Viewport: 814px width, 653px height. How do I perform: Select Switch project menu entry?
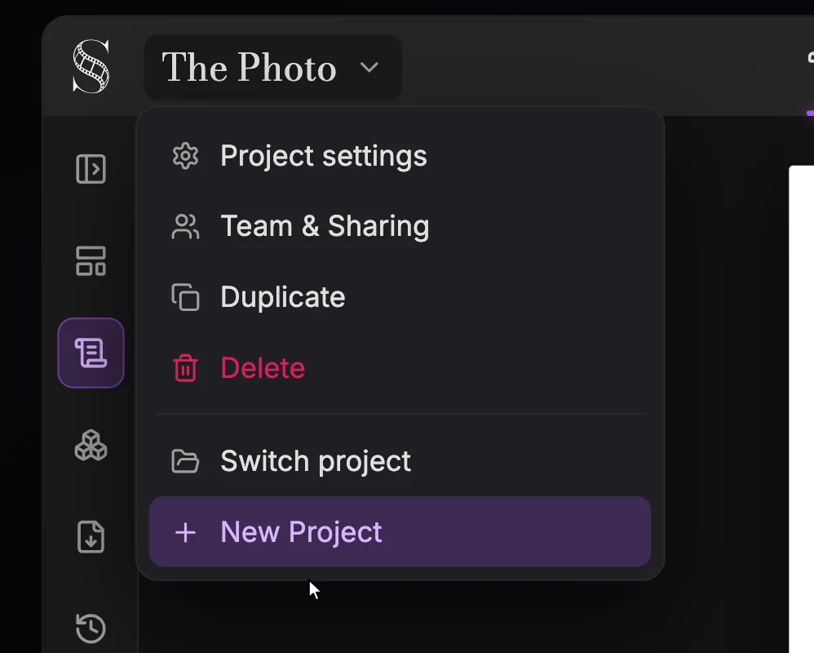click(x=400, y=461)
